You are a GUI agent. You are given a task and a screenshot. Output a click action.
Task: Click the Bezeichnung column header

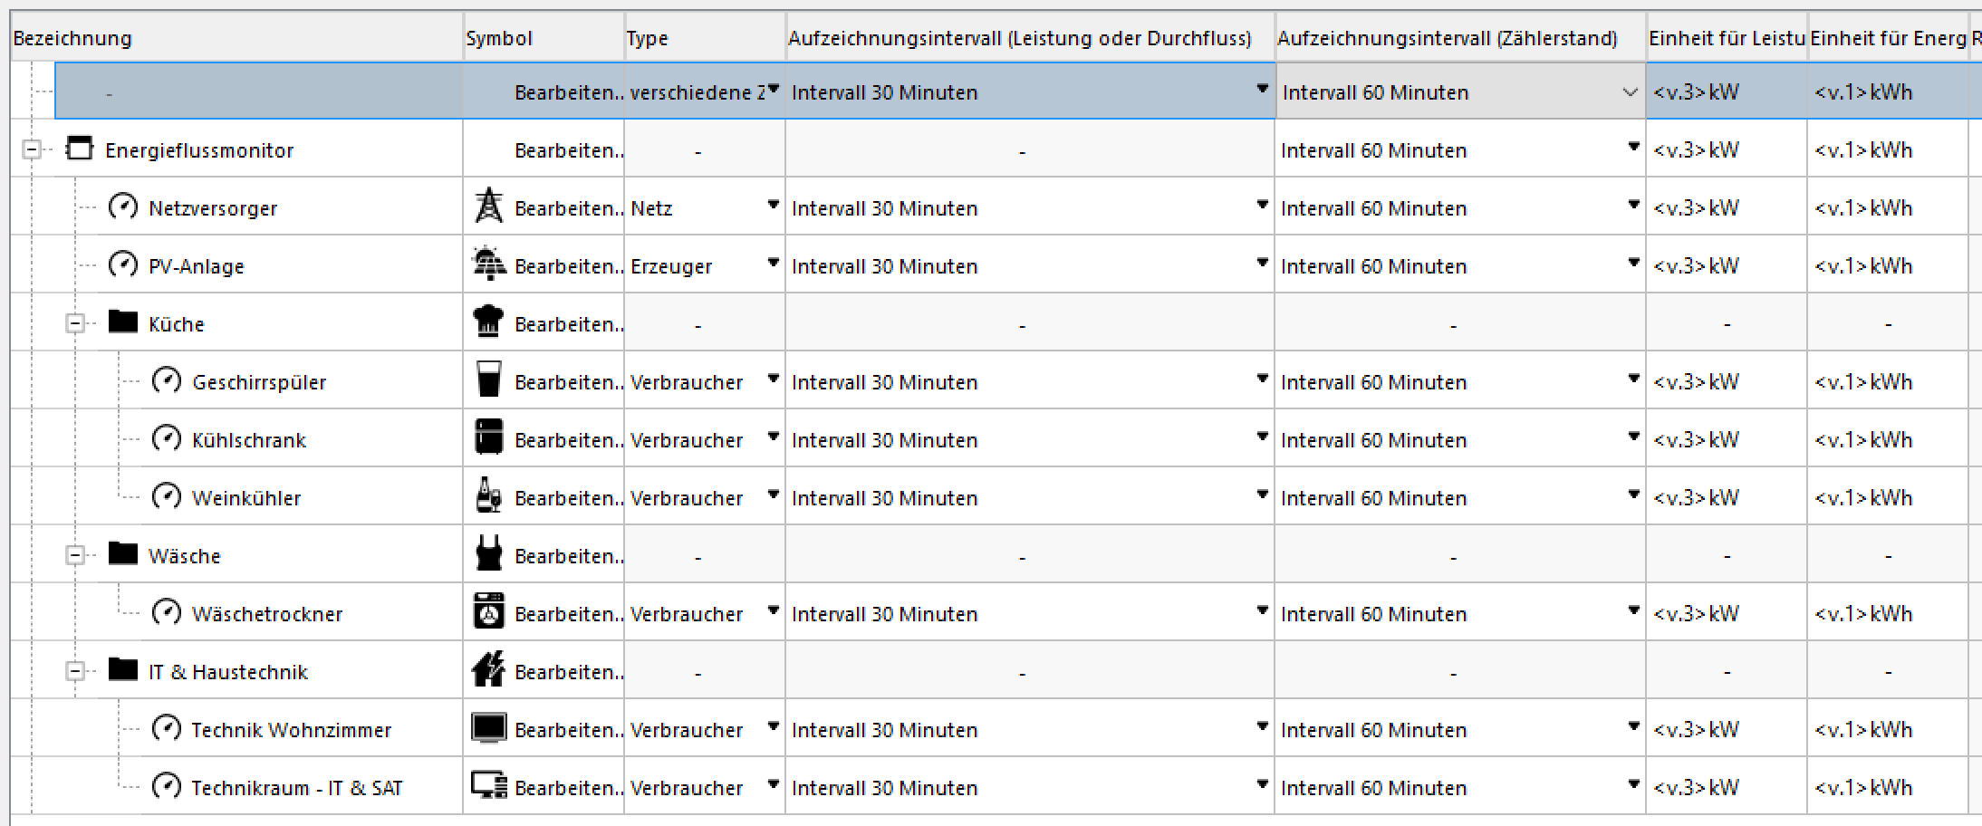(72, 38)
